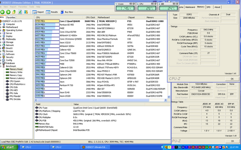Open the Report menu
The image size is (241, 150).
13,7
